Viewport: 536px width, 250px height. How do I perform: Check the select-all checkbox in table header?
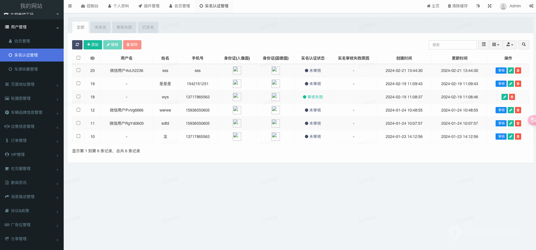(78, 58)
